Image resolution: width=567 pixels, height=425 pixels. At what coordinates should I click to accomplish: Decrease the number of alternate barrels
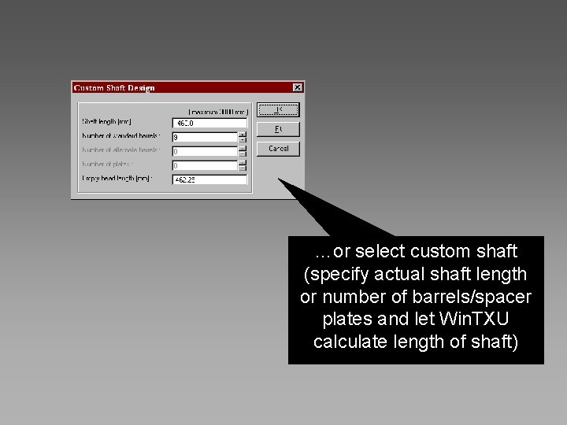(243, 154)
